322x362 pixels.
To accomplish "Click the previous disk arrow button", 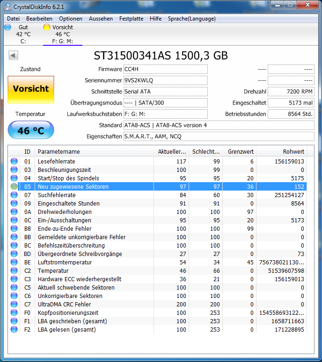I will click(13, 56).
